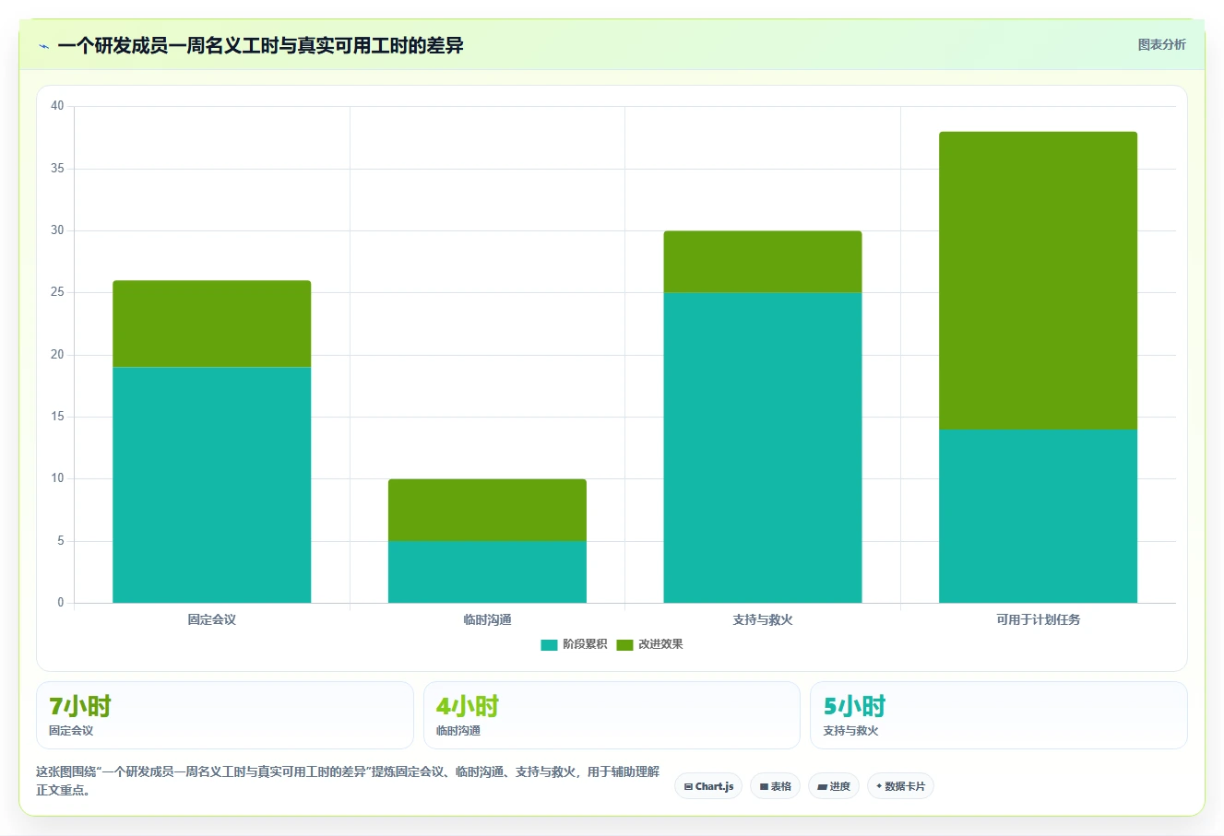Image resolution: width=1224 pixels, height=836 pixels.
Task: Click the lightning icon beside the chart title
Action: coord(43,46)
